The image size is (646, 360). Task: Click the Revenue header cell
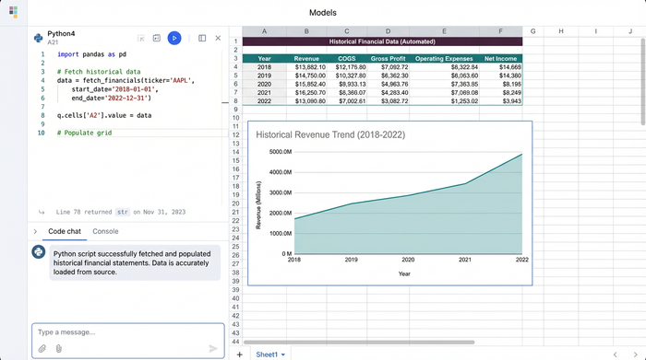(306, 58)
